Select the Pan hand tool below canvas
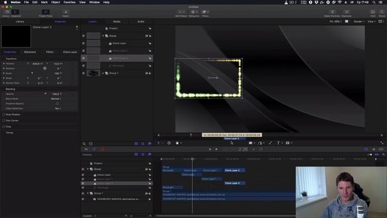387x218 pixels. point(177,143)
